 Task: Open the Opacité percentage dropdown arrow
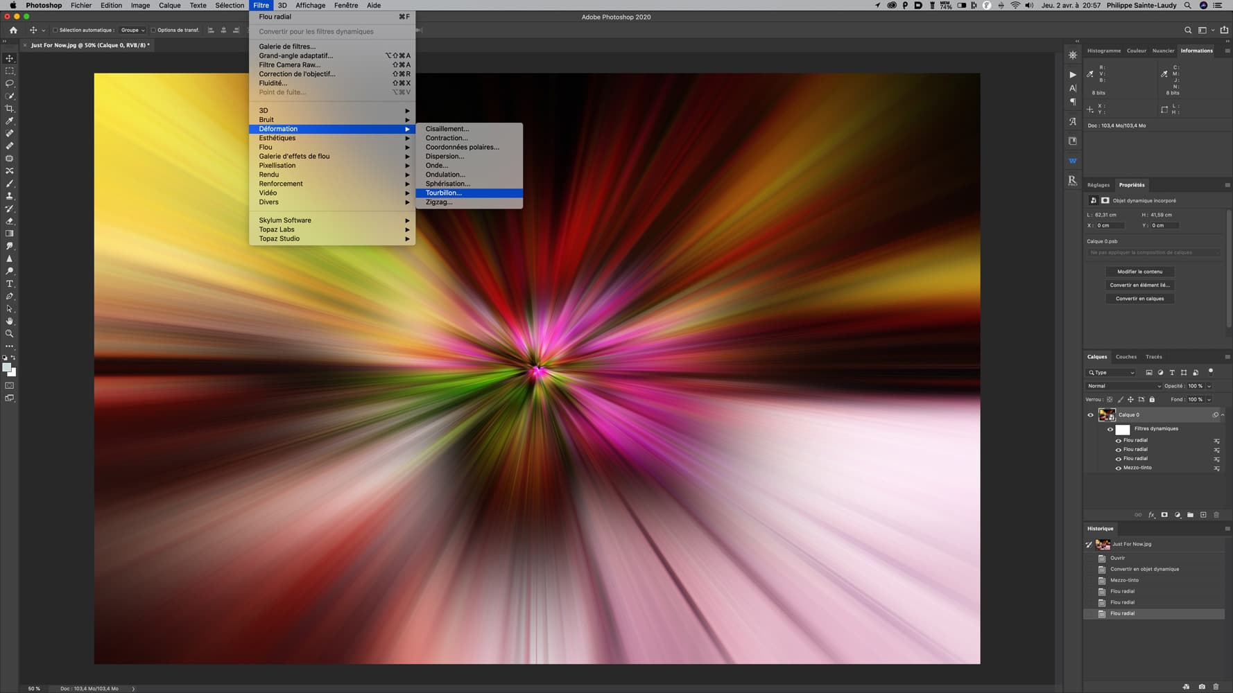pos(1209,386)
